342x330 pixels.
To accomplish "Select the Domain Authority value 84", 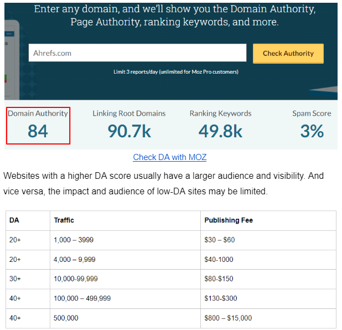I will tap(38, 131).
